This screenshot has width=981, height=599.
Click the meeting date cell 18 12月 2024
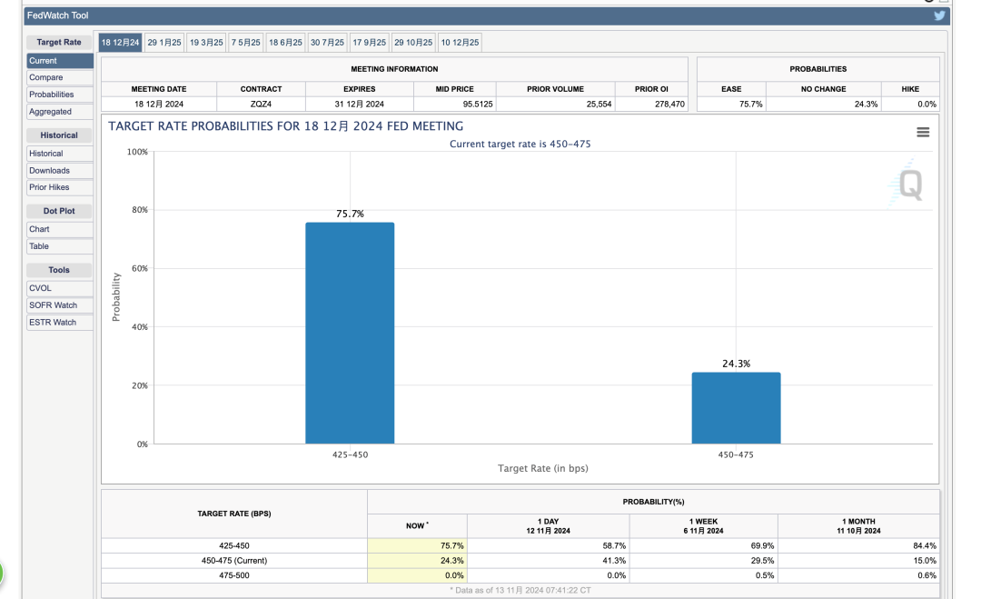(x=159, y=104)
